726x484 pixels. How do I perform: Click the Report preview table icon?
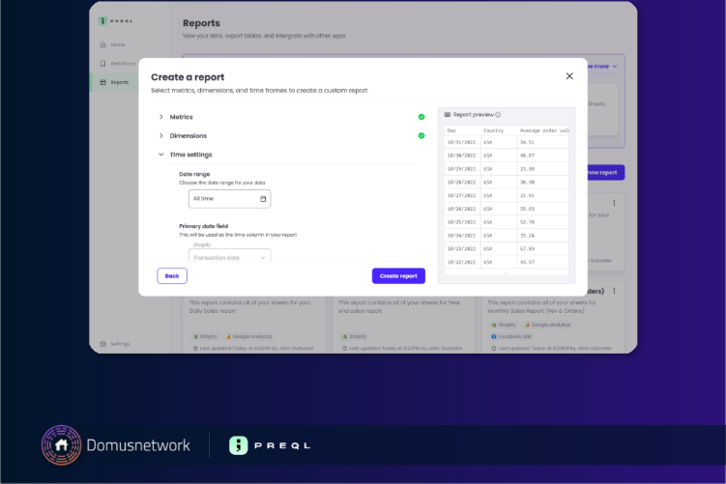tap(448, 115)
